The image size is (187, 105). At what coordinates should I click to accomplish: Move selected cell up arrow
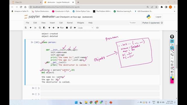pos(49,28)
